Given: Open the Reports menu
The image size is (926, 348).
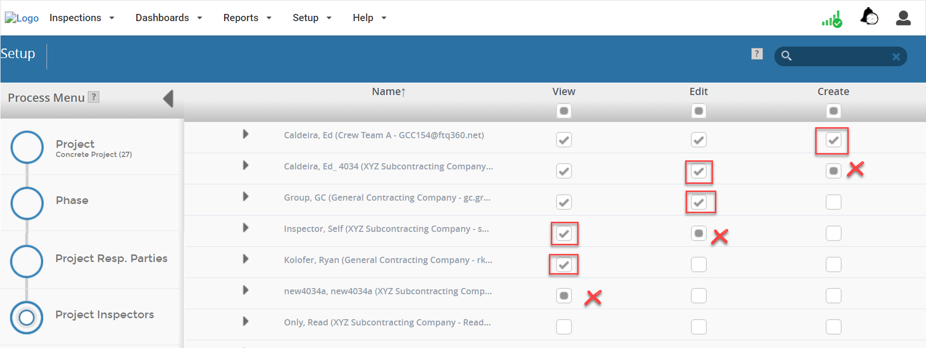Looking at the screenshot, I should pyautogui.click(x=247, y=18).
